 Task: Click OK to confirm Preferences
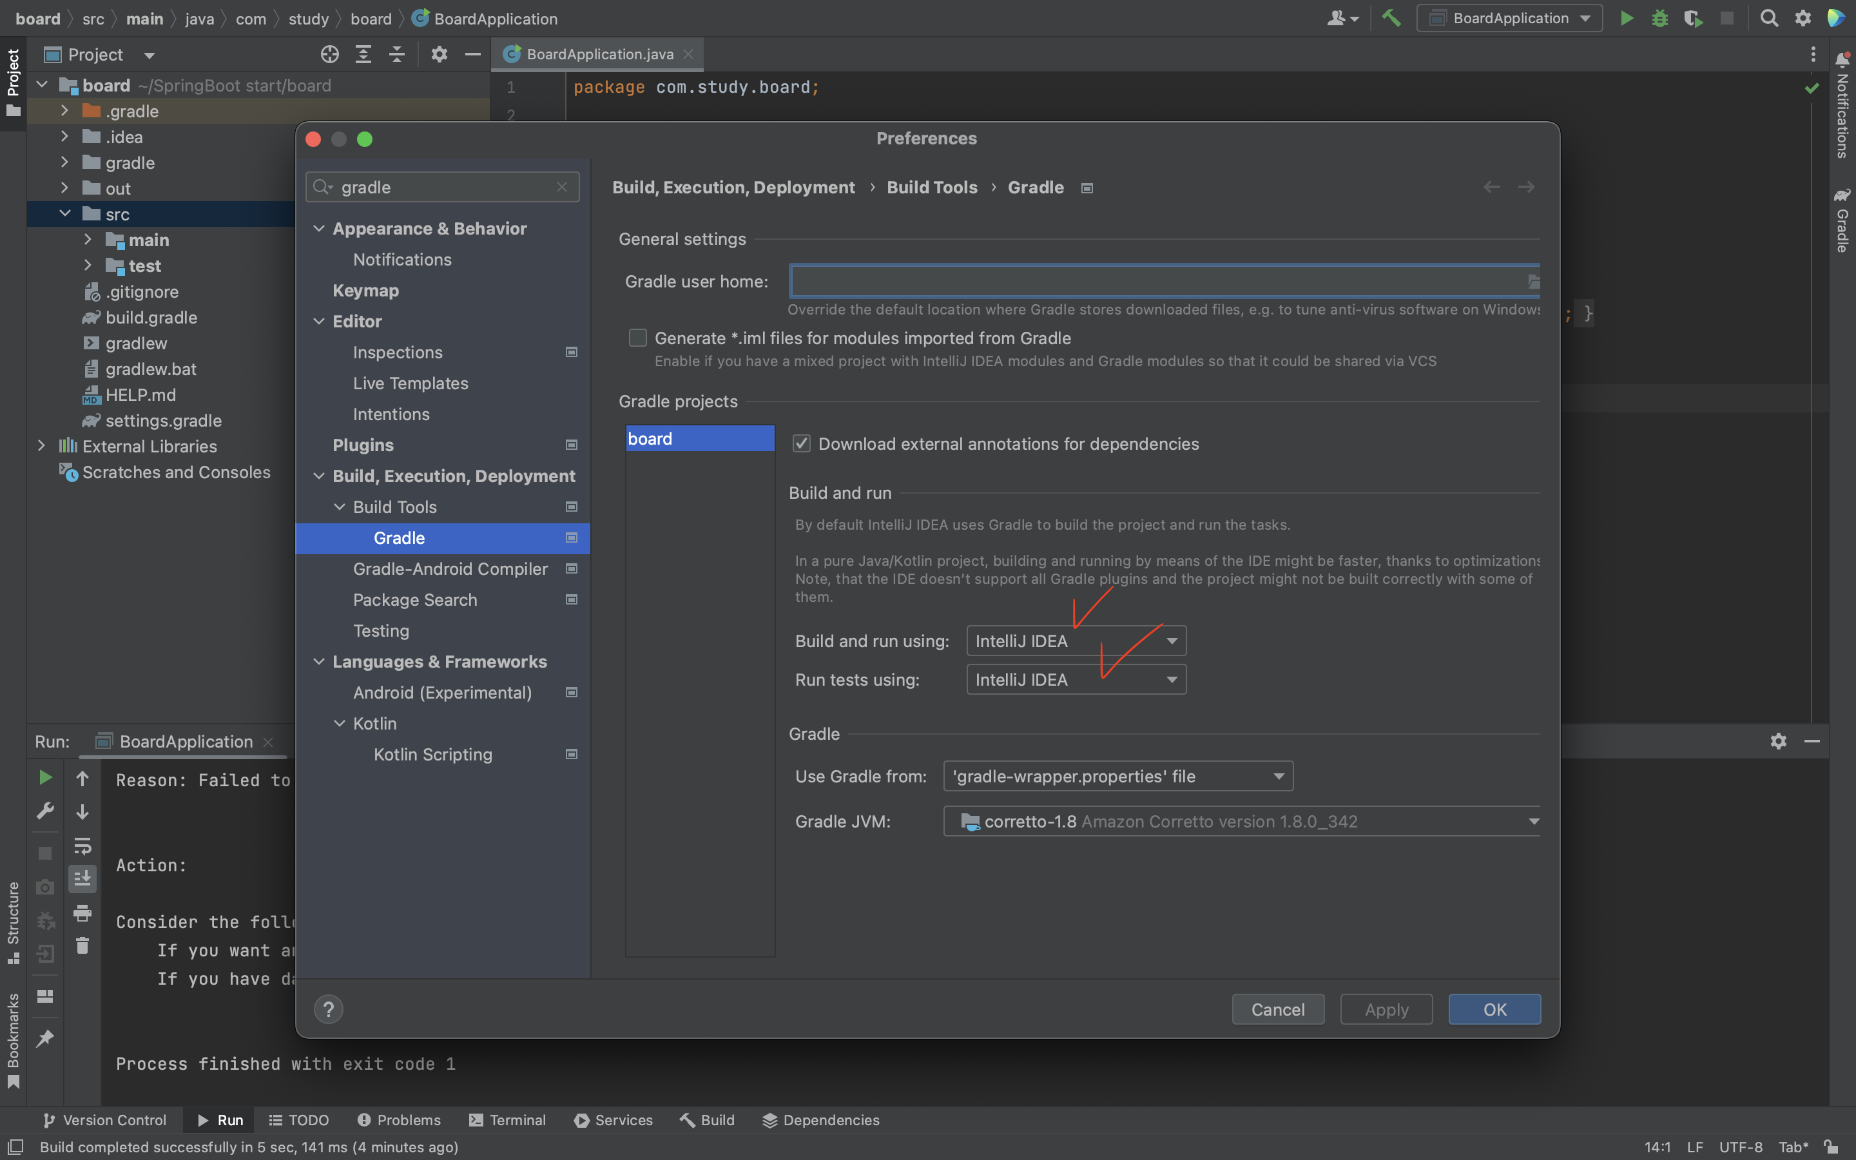point(1494,1010)
